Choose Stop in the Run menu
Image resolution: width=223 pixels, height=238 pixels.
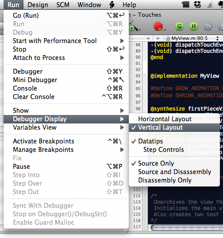(x=66, y=49)
